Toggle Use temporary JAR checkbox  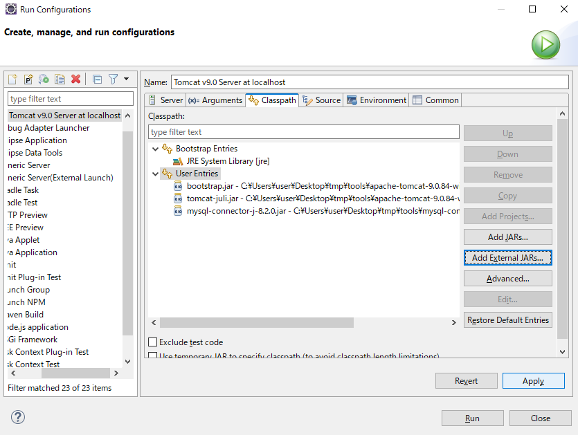point(152,355)
